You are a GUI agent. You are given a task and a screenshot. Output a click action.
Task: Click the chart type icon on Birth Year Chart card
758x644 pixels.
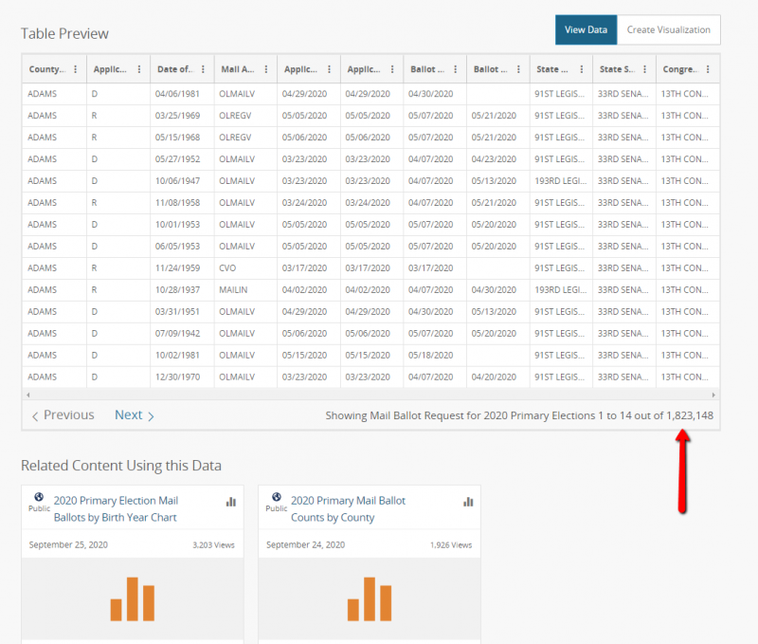point(231,502)
